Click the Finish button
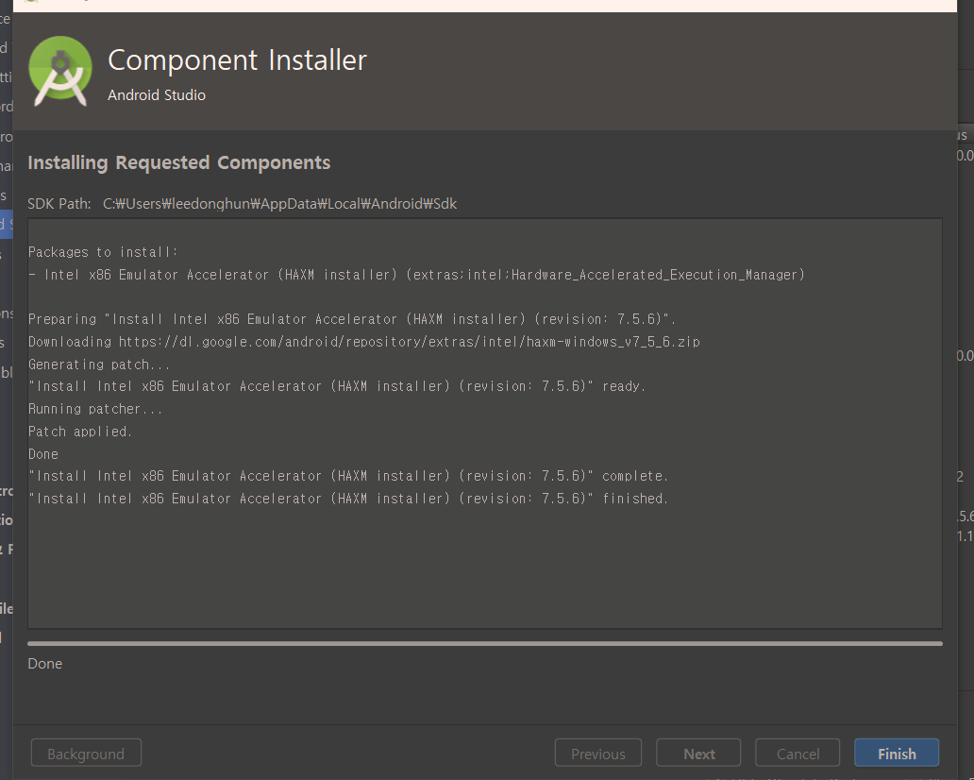The width and height of the screenshot is (974, 780). [897, 754]
